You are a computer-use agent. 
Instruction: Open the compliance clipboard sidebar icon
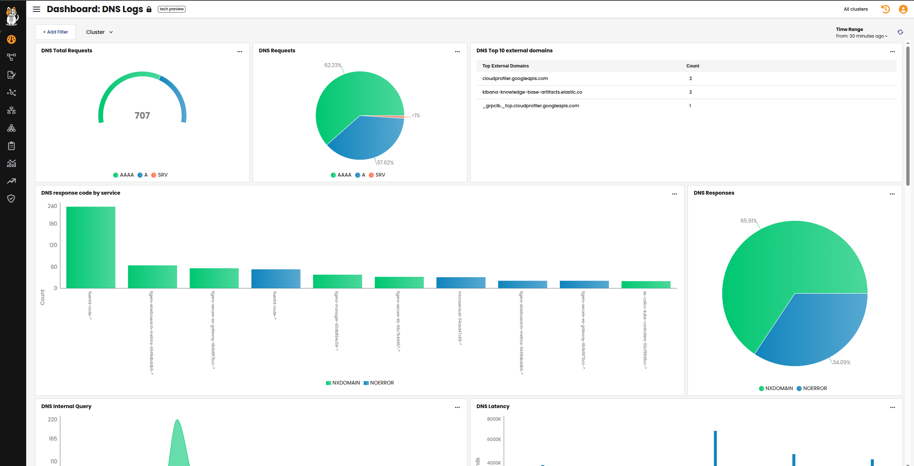[x=11, y=146]
